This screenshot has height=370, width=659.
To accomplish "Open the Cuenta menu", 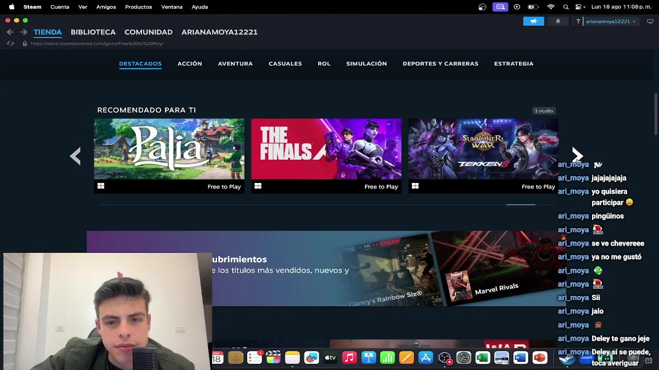I will point(60,7).
